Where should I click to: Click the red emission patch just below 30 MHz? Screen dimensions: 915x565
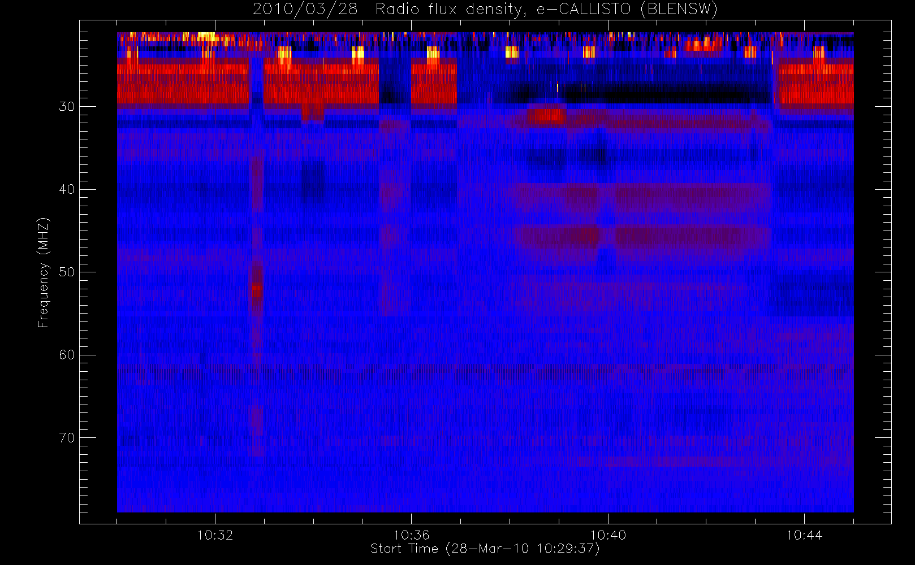547,116
